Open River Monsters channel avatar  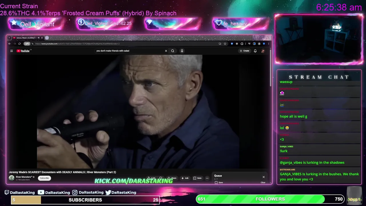[x=11, y=178]
